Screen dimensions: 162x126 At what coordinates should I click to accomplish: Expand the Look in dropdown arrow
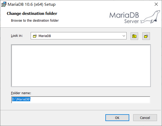pos(124,36)
